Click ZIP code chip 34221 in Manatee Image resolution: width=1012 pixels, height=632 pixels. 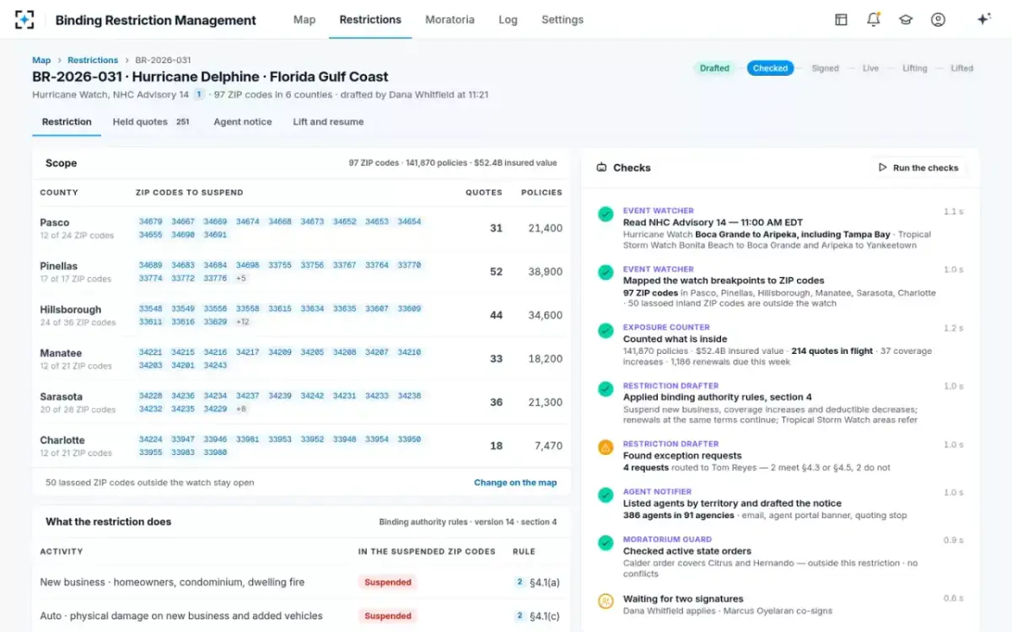point(151,352)
